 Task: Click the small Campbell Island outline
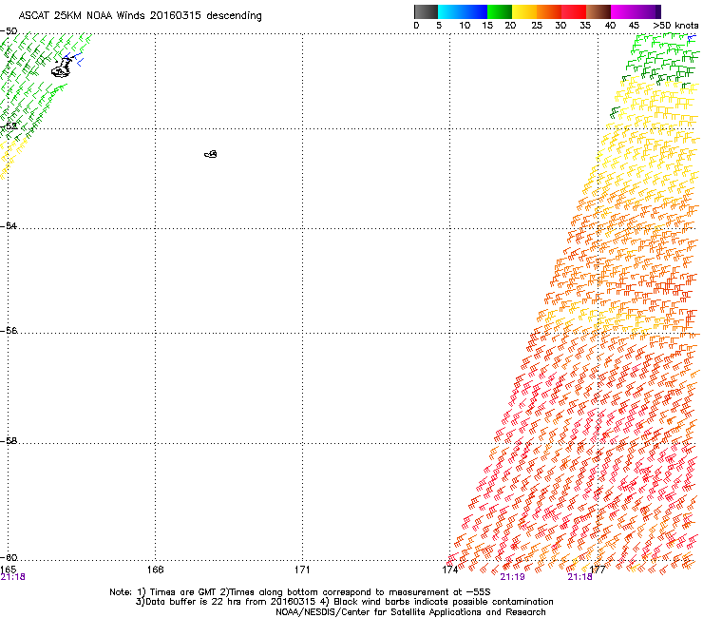click(211, 154)
